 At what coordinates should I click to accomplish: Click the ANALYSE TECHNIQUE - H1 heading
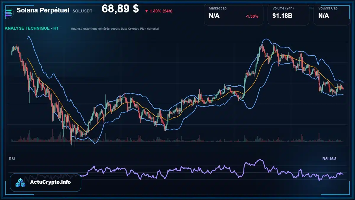pyautogui.click(x=32, y=28)
